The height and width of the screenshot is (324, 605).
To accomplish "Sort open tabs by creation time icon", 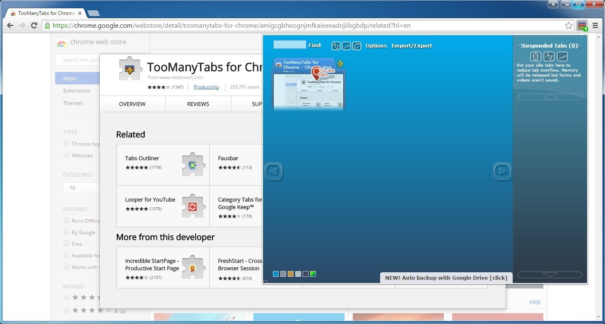I will pyautogui.click(x=357, y=46).
